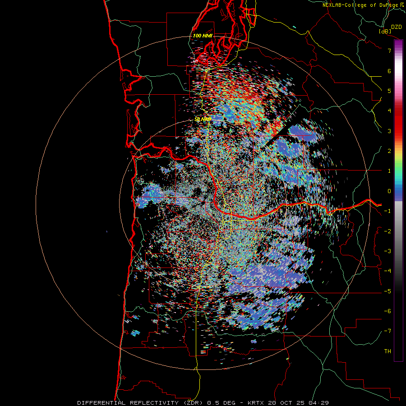Image resolution: width=406 pixels, height=406 pixels.
Task: Click the TH threshold label on the scale
Action: [x=388, y=351]
